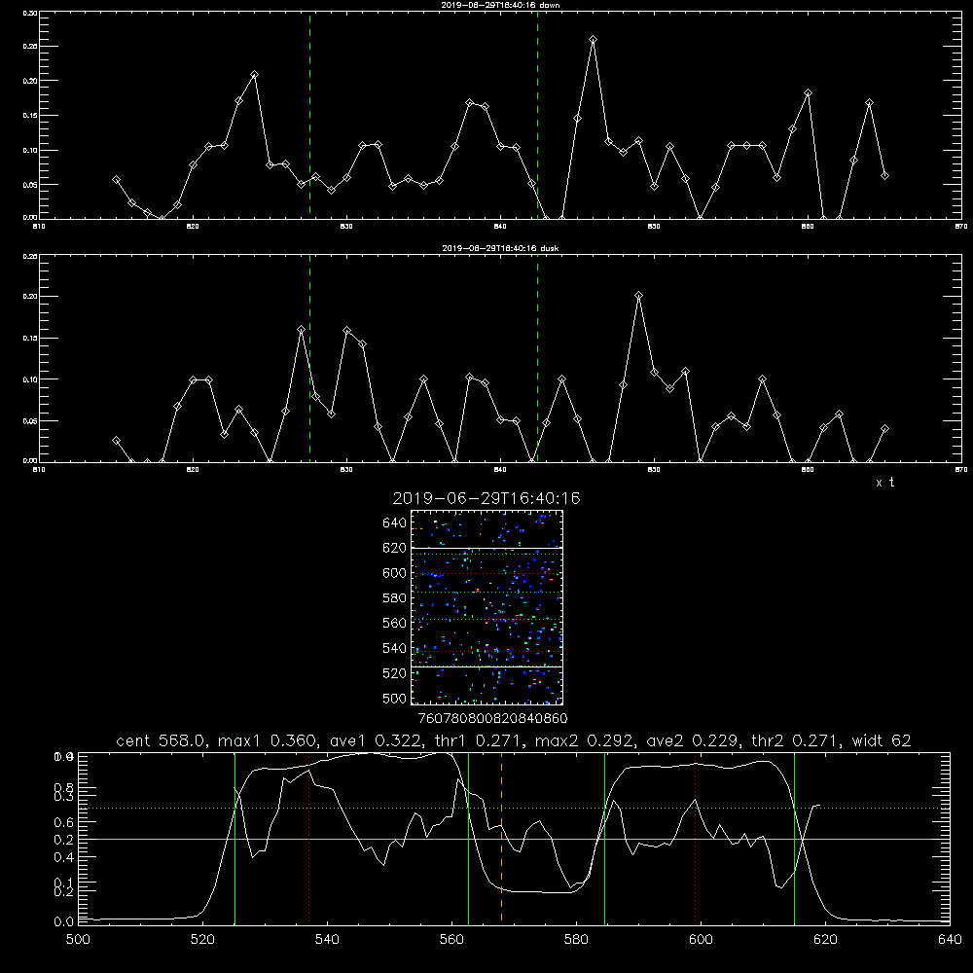
Task: Click the left green dashed line in dawn plot
Action: tap(309, 116)
